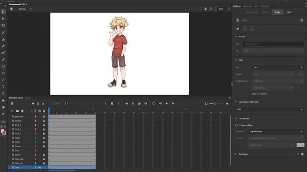Click the swap colors arrow icon
The image size is (307, 172).
5,127
